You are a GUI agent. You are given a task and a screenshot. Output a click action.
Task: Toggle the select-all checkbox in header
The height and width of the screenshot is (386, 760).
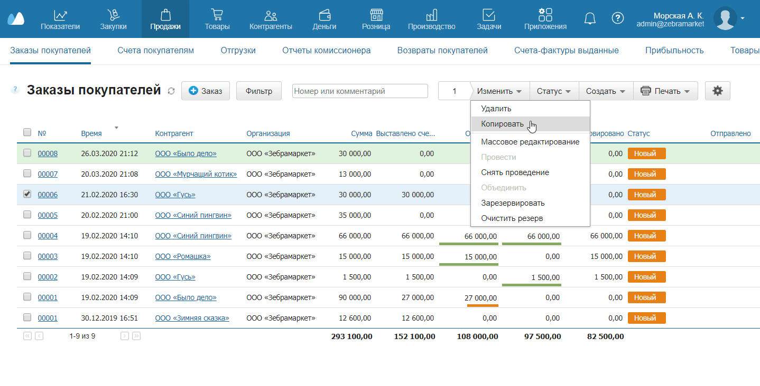pyautogui.click(x=27, y=132)
